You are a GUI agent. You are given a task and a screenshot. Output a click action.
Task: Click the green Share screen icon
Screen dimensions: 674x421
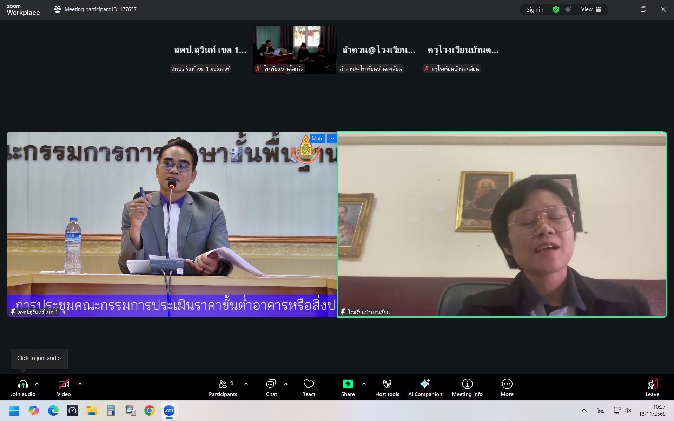pyautogui.click(x=348, y=384)
